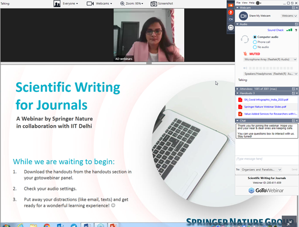Click the red microphone mute button

231,12
